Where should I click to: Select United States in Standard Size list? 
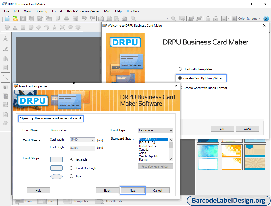coord(153,146)
